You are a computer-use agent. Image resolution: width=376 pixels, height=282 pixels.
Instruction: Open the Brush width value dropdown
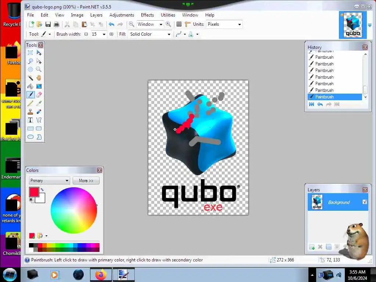[104, 34]
